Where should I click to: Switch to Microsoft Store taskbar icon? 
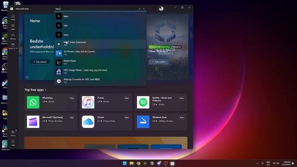[x=172, y=163]
